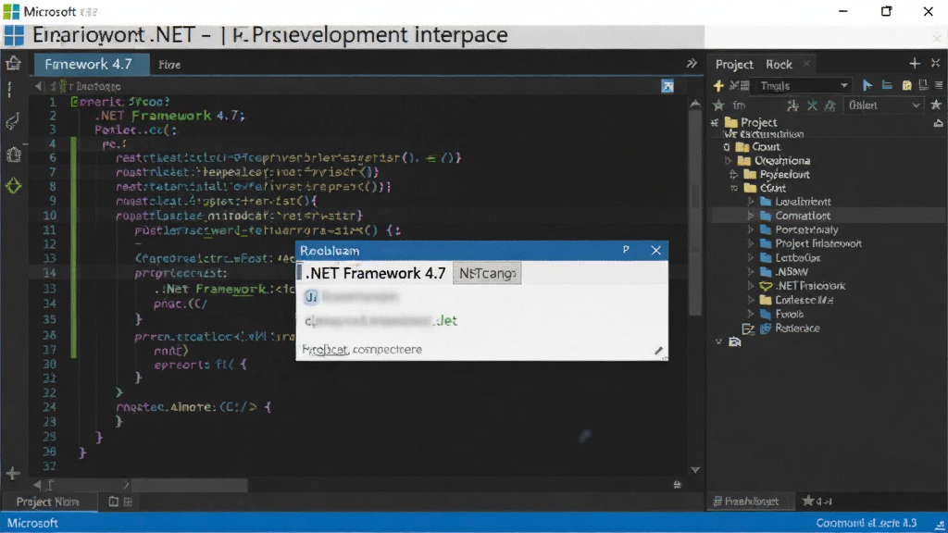948x533 pixels.
Task: Click the breadcrumb back arrow above line 1
Action: pos(39,86)
